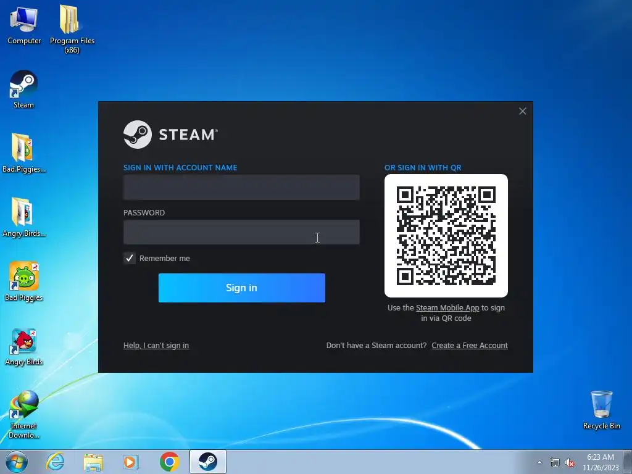Image resolution: width=632 pixels, height=474 pixels.
Task: Launch Internet Explorer from the taskbar
Action: pyautogui.click(x=55, y=462)
